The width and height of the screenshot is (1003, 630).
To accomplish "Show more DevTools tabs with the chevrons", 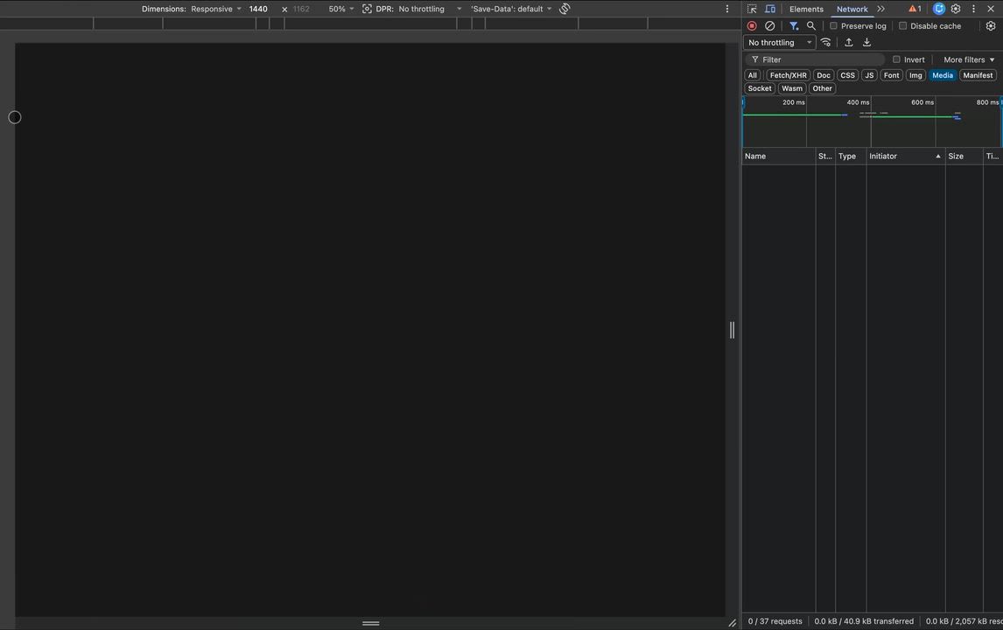I will click(880, 9).
